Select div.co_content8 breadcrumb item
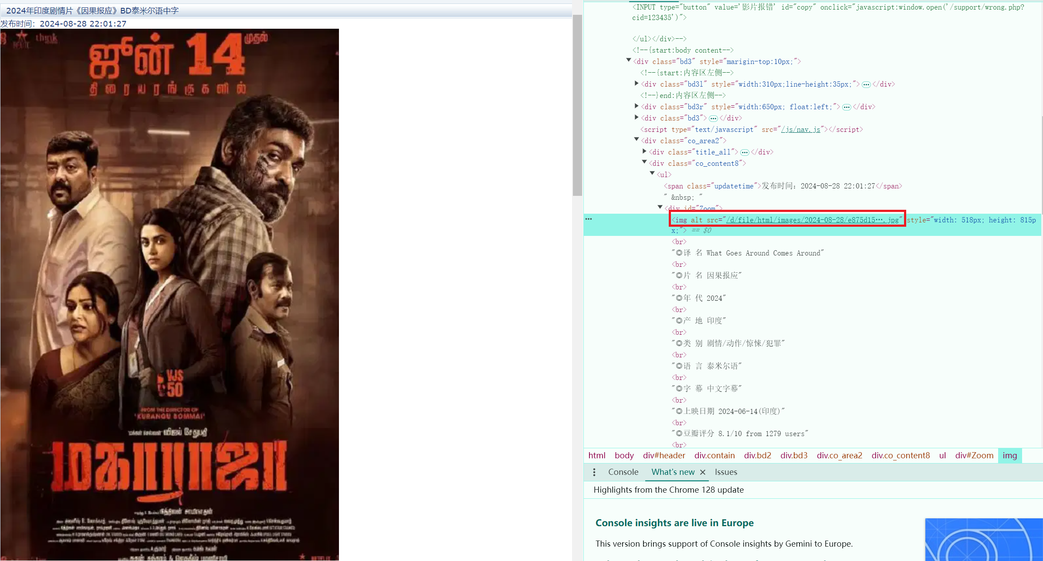Image resolution: width=1043 pixels, height=561 pixels. [901, 456]
